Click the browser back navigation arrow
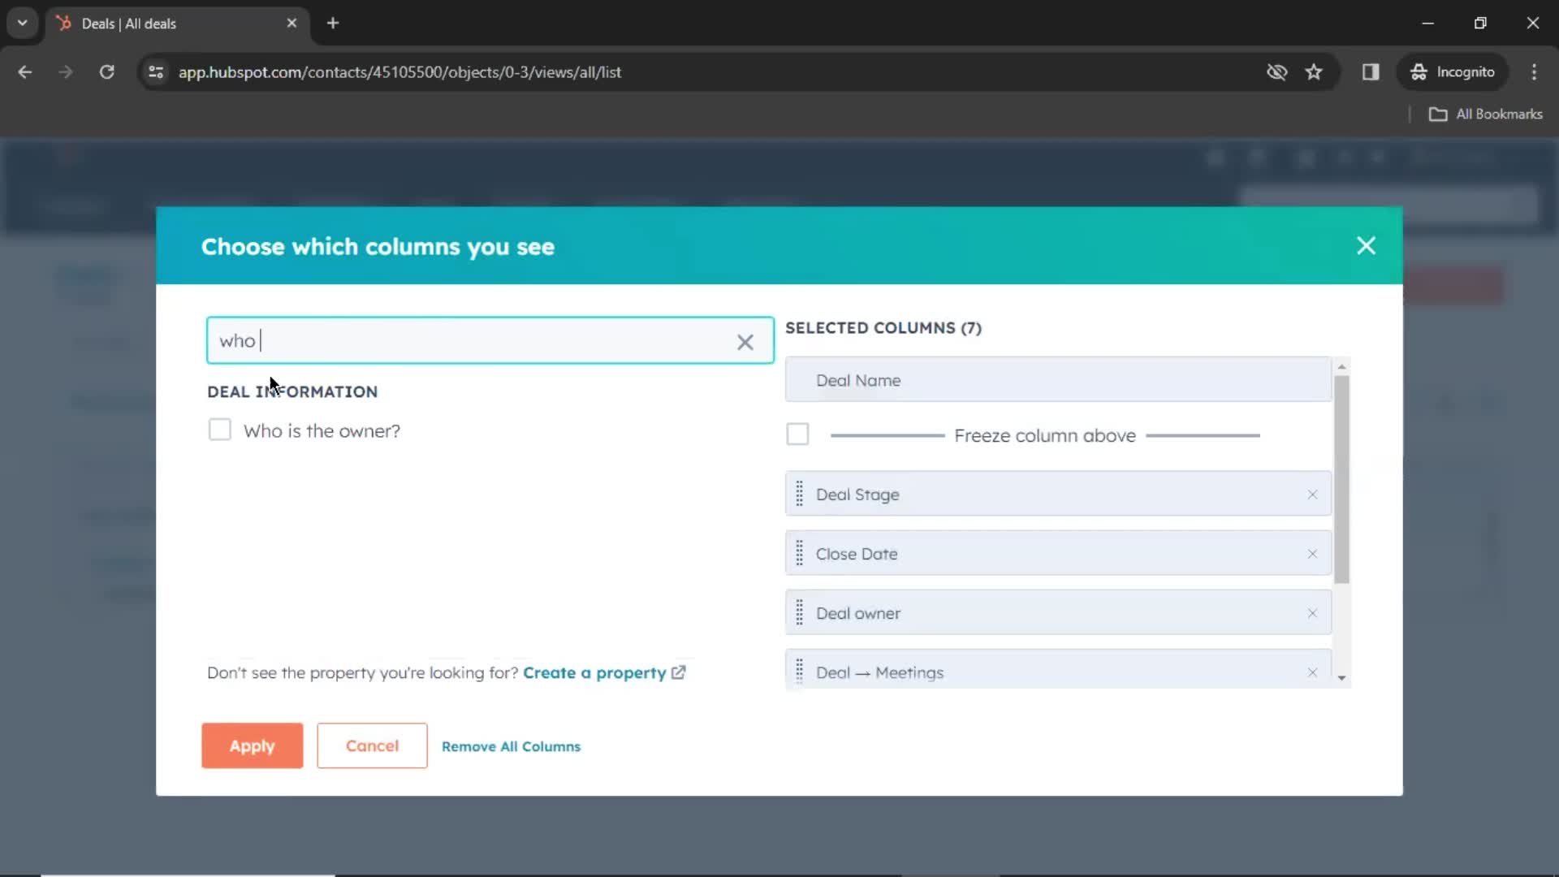 pyautogui.click(x=26, y=71)
